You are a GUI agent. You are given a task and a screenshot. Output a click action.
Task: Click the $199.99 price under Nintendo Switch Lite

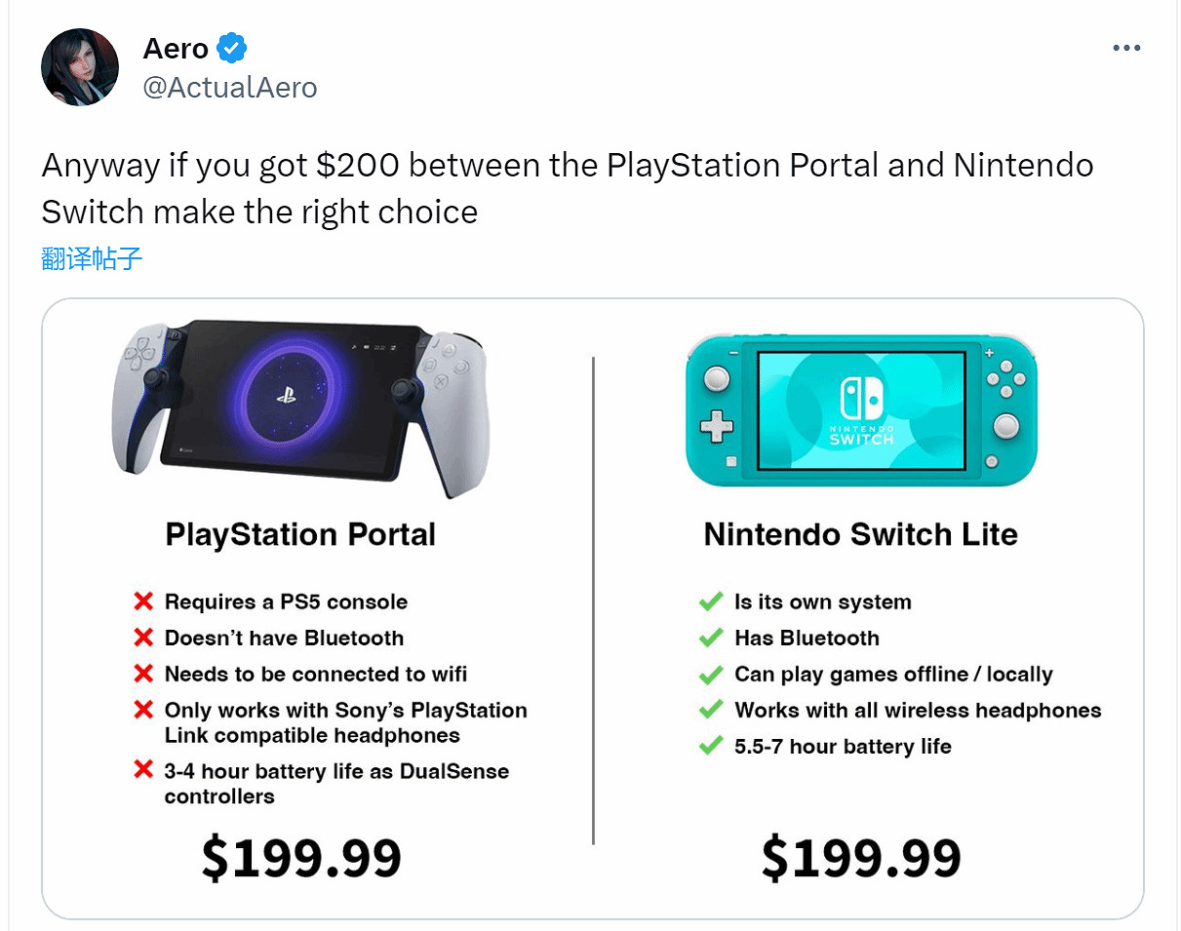coord(861,857)
